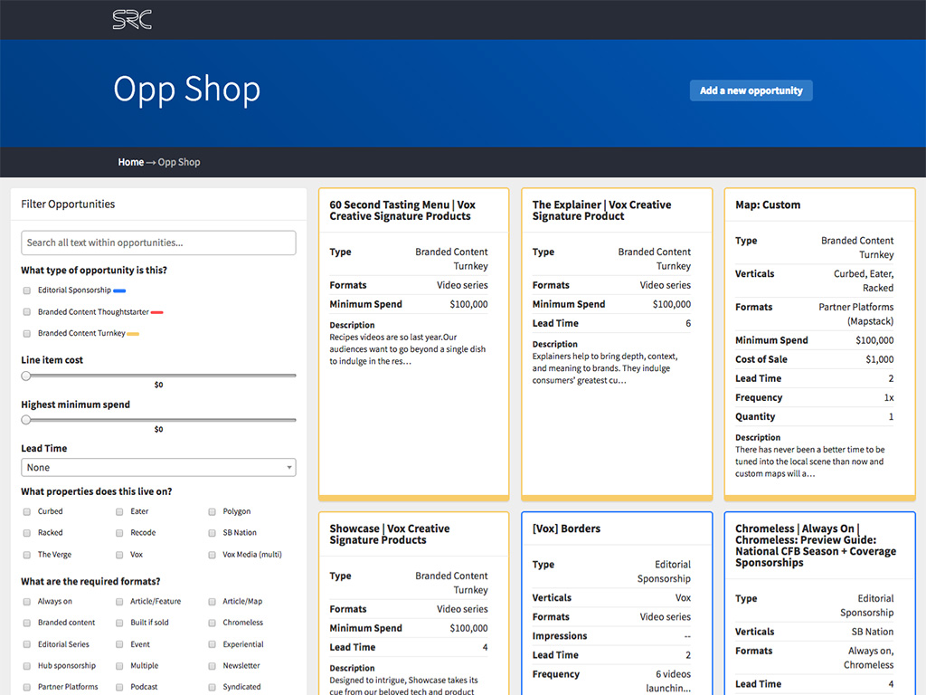Open Showcase Vox Creative card title
Screen dimensions: 926x695
pyautogui.click(x=389, y=534)
